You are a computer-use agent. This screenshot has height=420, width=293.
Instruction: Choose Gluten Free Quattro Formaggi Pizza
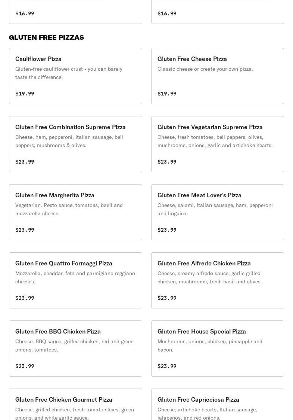(x=76, y=280)
